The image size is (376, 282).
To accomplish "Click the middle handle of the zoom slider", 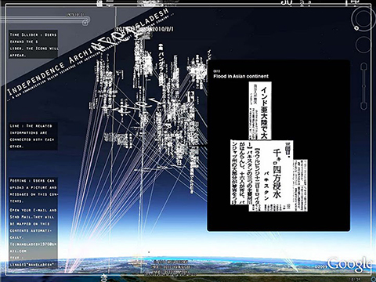I will [363, 85].
